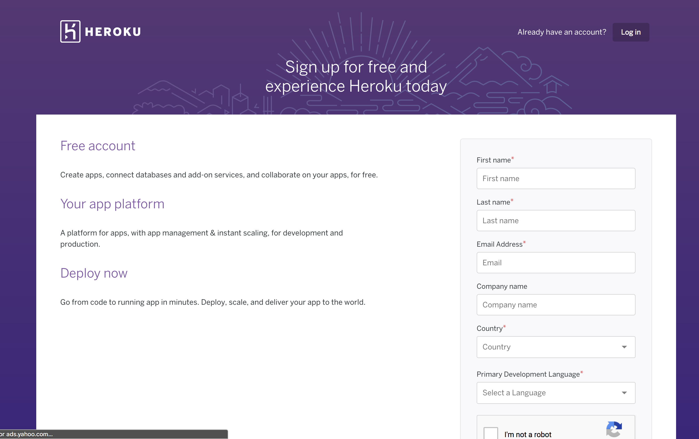Click the HEROKU wordmark text
The height and width of the screenshot is (439, 699).
113,32
